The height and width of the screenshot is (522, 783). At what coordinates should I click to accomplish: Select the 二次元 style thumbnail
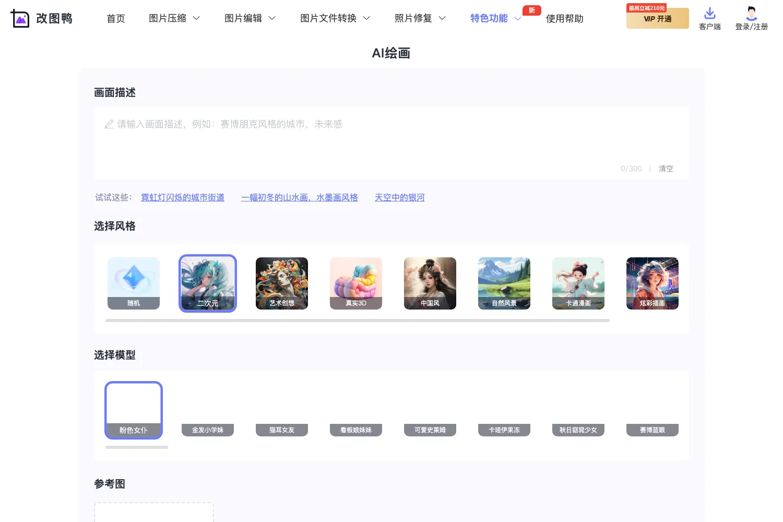click(x=208, y=283)
